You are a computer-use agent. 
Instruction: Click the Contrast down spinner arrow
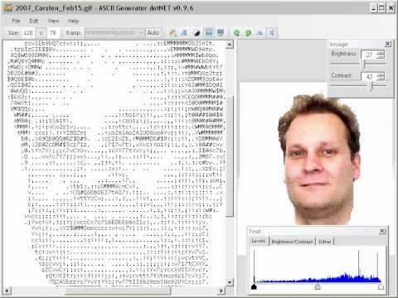tap(381, 79)
